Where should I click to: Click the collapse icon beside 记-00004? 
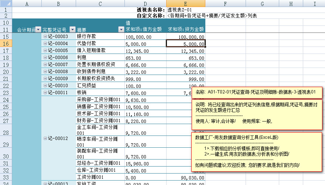pyautogui.click(x=45, y=44)
